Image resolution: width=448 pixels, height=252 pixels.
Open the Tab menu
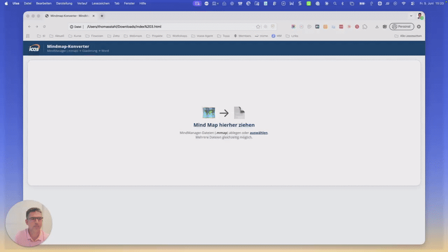click(x=117, y=3)
